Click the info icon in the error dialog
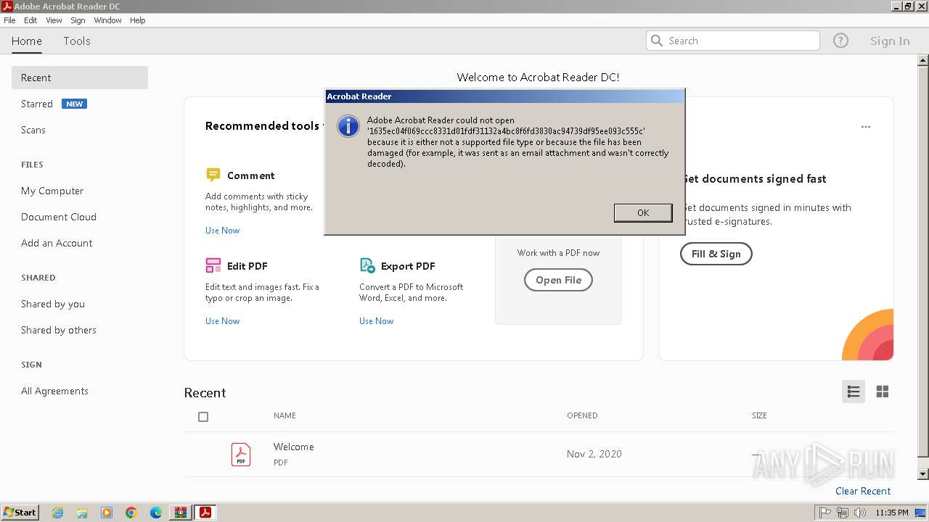 (x=348, y=126)
